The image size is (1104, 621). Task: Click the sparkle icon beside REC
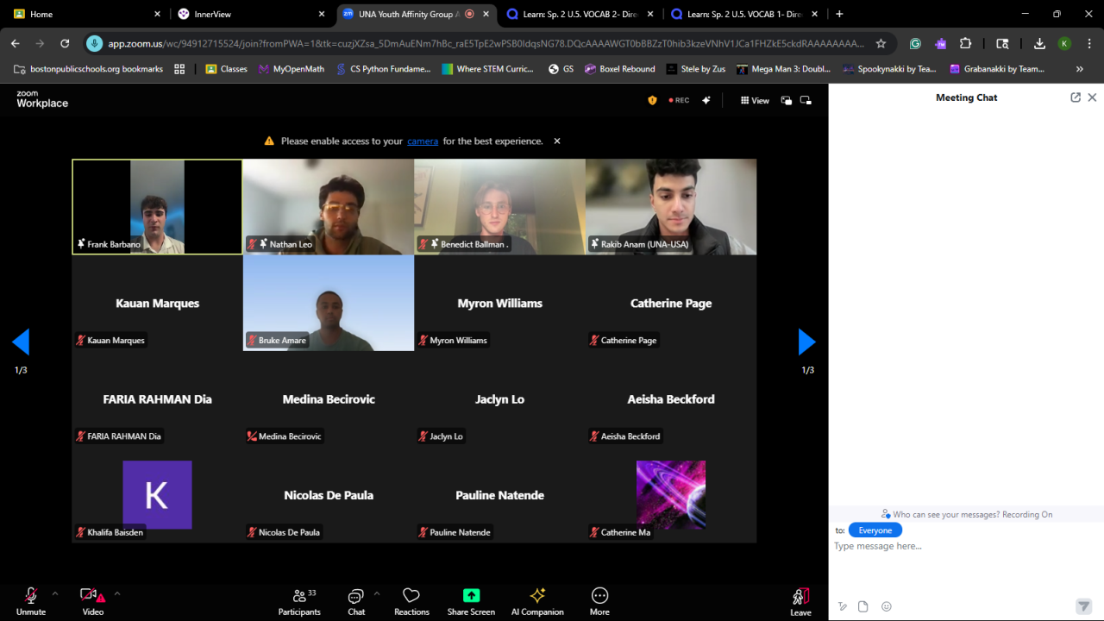point(706,100)
